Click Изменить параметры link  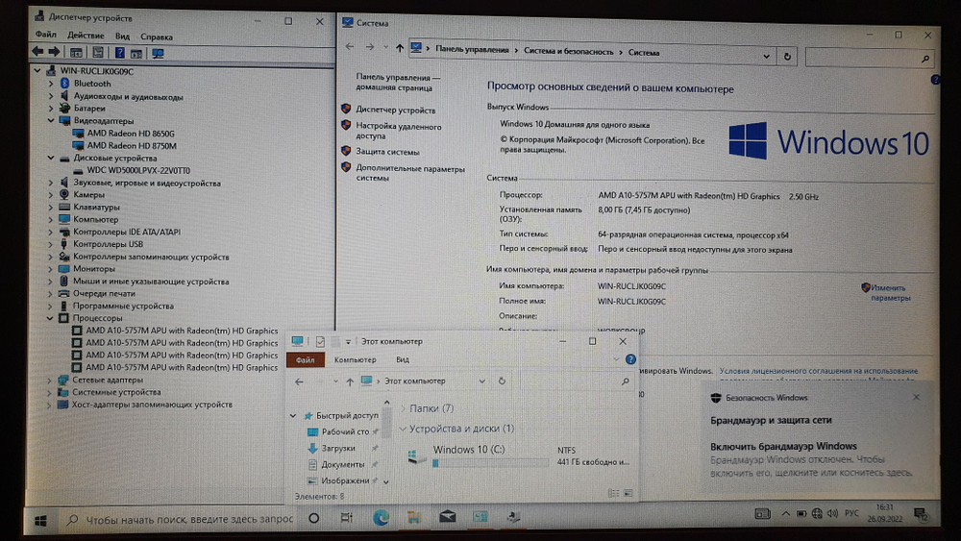pyautogui.click(x=891, y=293)
